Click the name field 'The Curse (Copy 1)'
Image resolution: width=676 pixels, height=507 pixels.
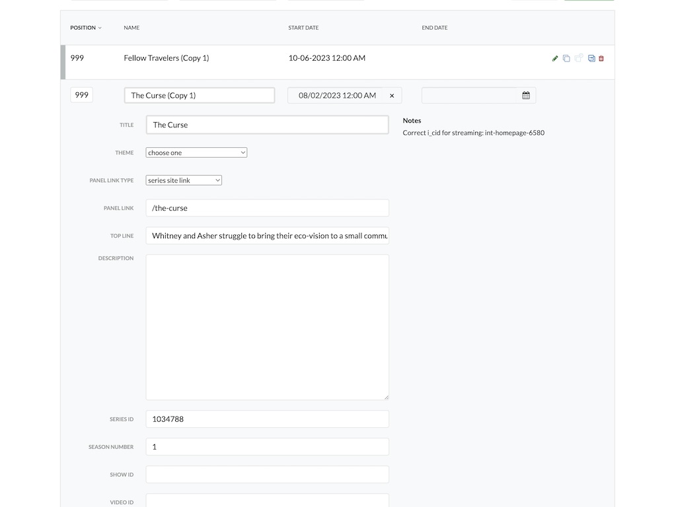(x=200, y=95)
